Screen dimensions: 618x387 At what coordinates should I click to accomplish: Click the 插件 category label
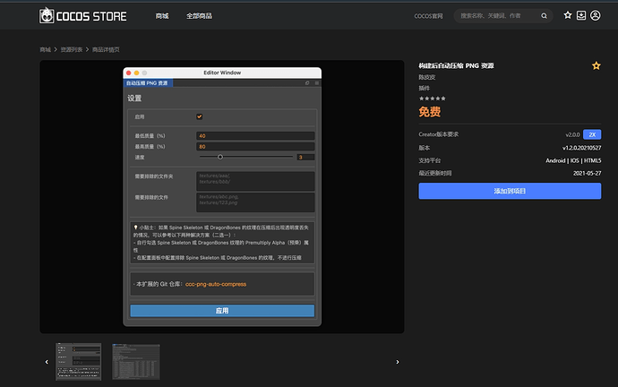[424, 88]
